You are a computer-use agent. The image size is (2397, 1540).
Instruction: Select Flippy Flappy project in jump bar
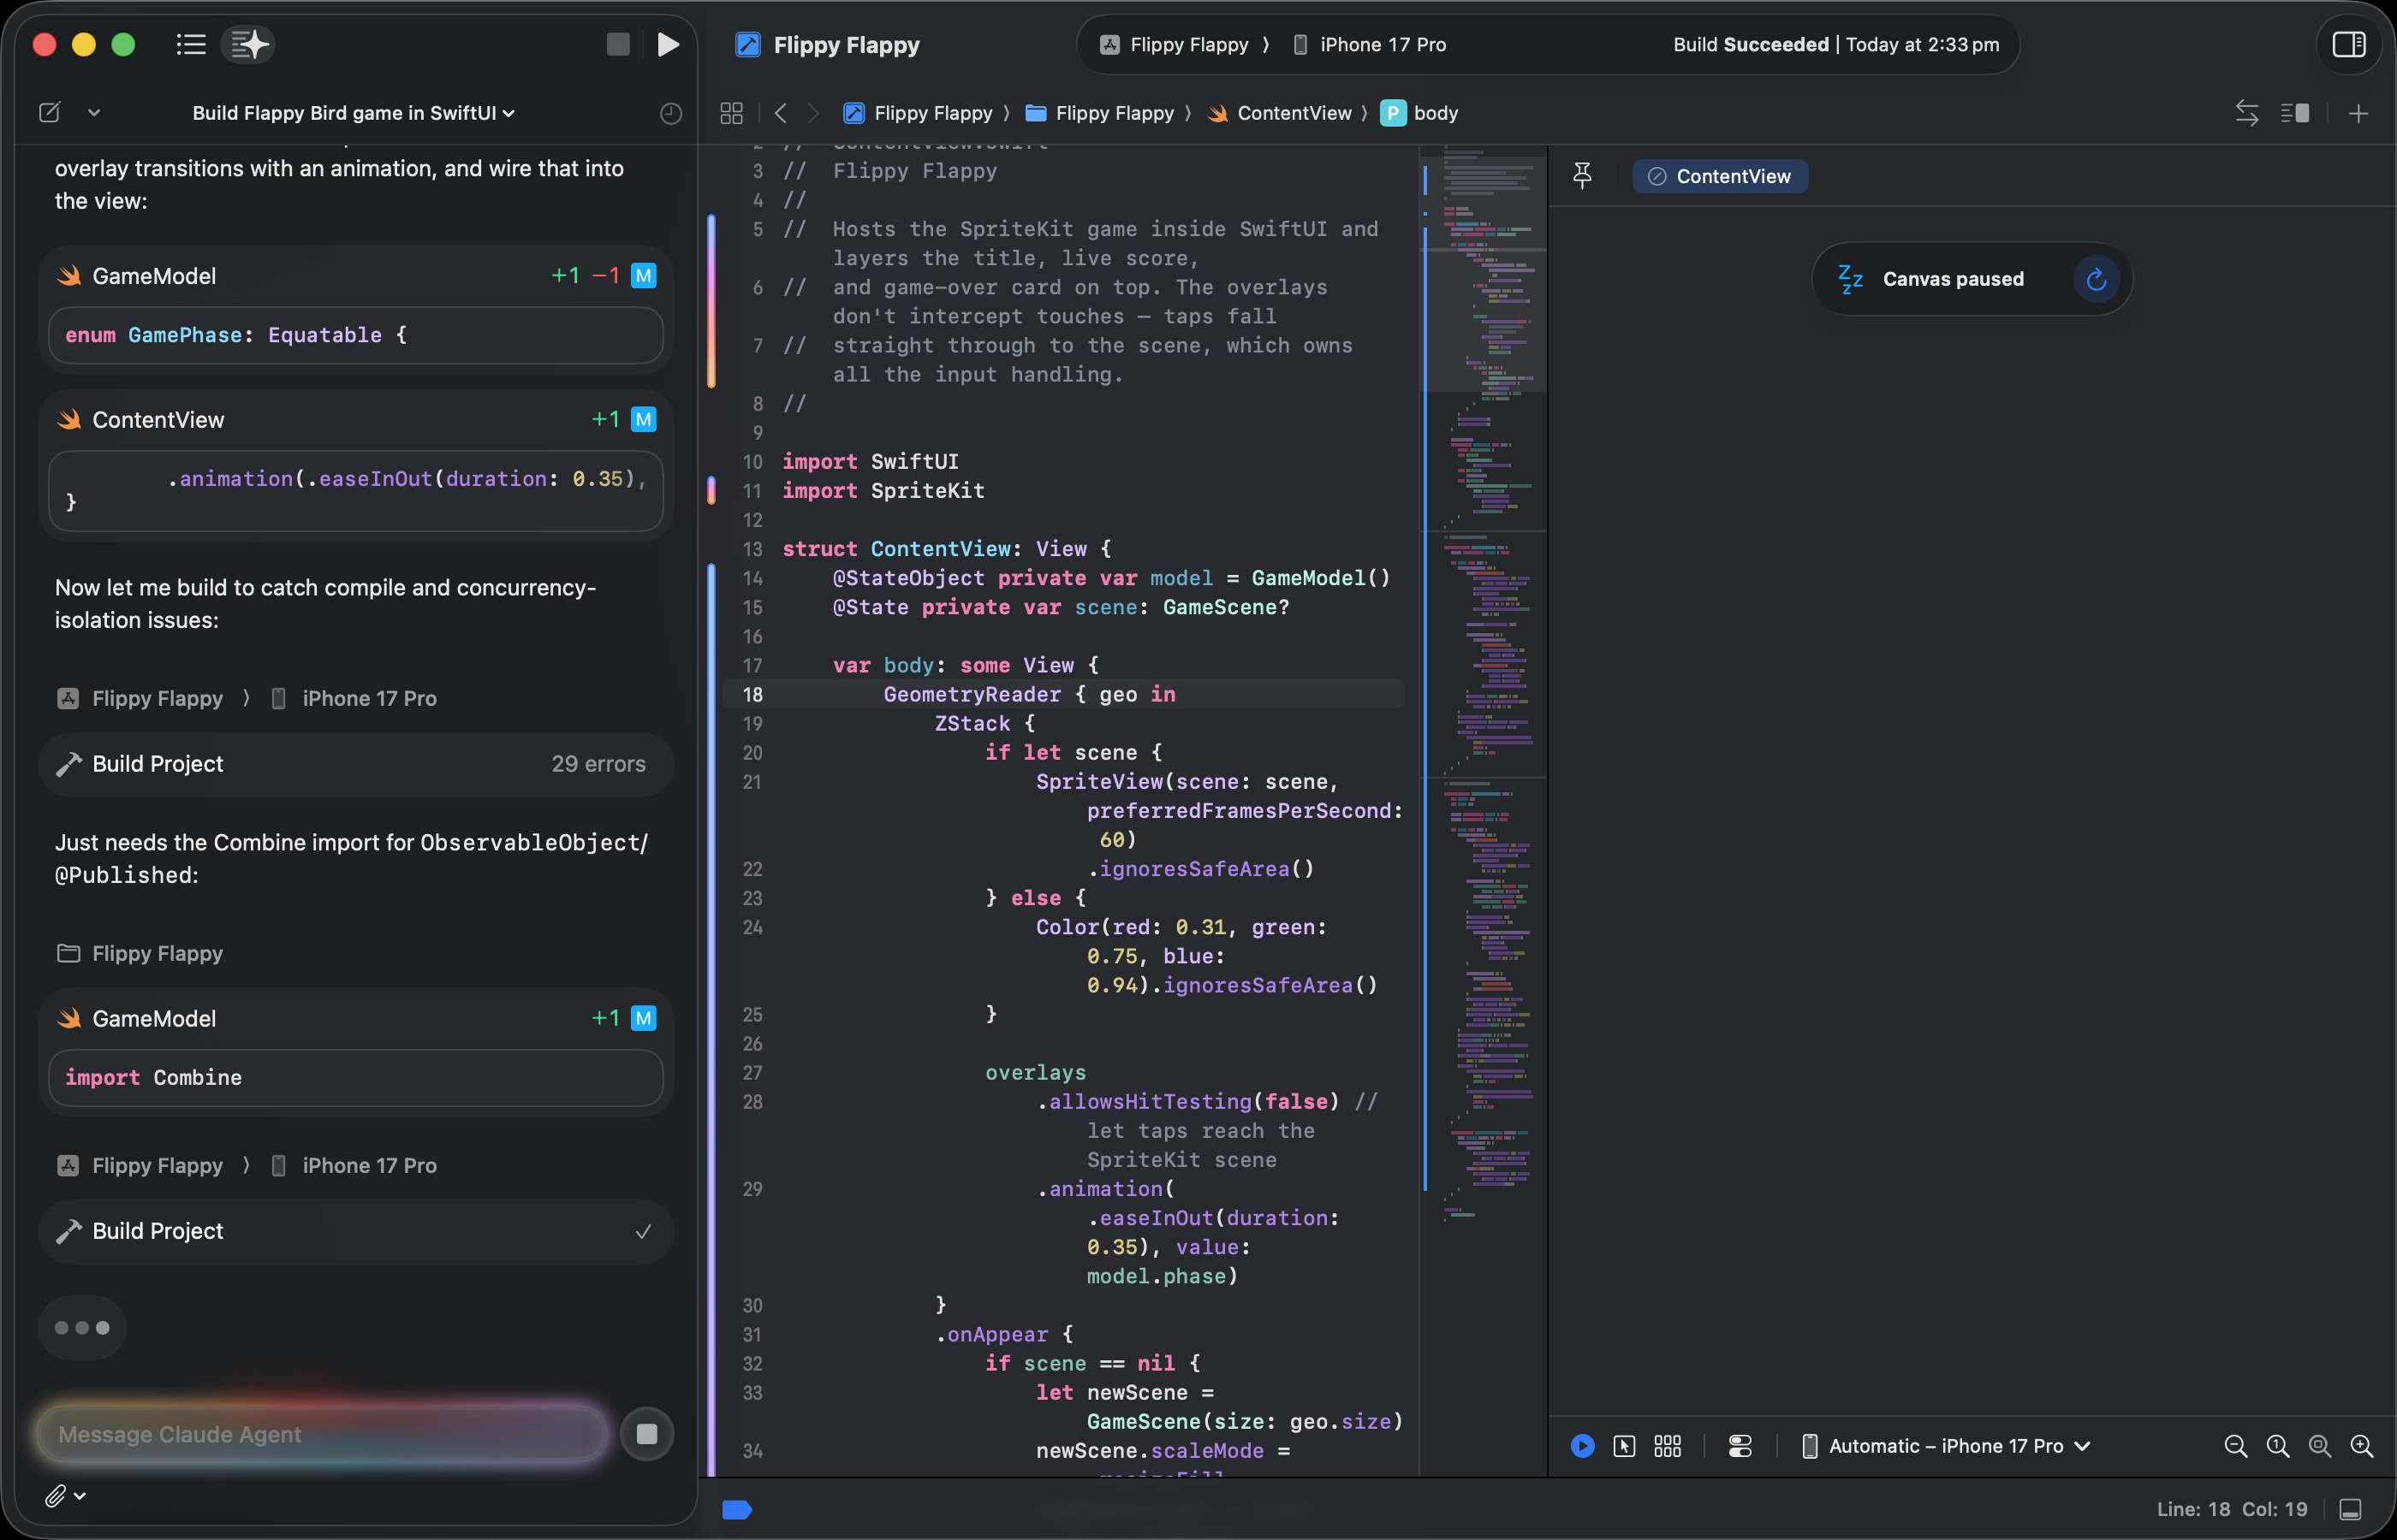click(918, 113)
